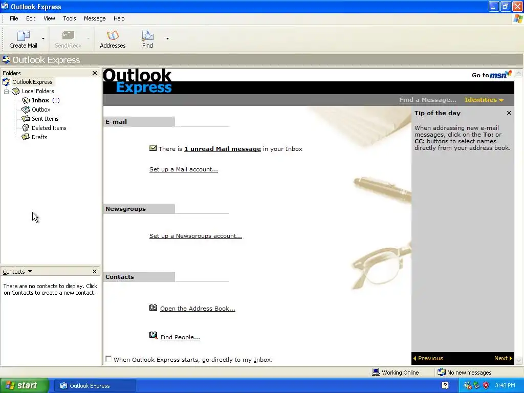The image size is (524, 393).
Task: Click Set up a Mail account link
Action: click(184, 169)
